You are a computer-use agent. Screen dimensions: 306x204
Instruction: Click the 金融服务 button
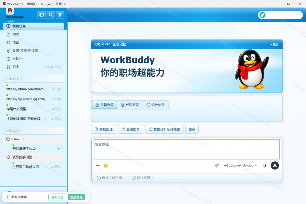(x=131, y=129)
